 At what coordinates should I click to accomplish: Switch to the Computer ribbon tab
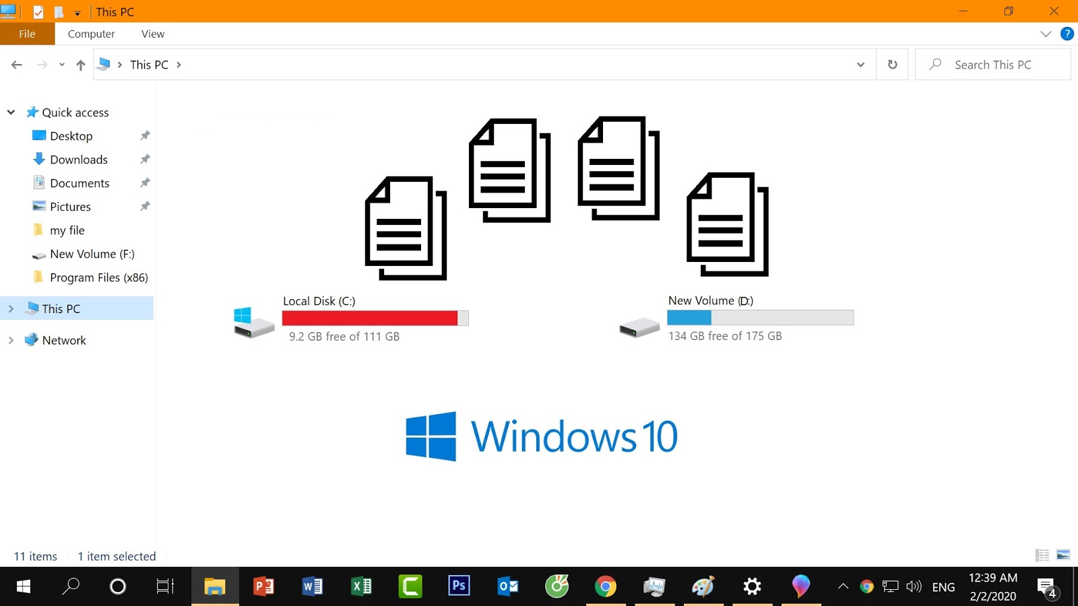[x=91, y=34]
